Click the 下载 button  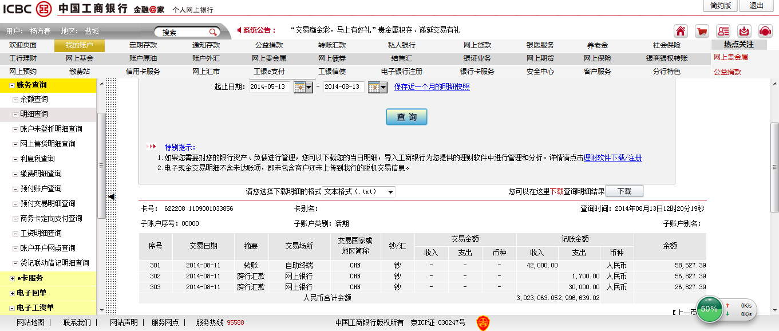pos(624,191)
